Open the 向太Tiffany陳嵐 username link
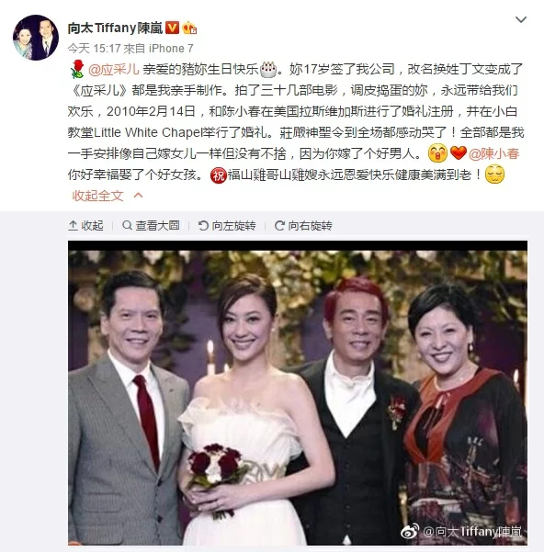This screenshot has height=552, width=544. coord(115,28)
